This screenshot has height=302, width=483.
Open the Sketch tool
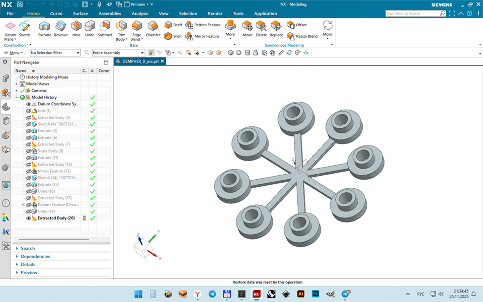25,29
